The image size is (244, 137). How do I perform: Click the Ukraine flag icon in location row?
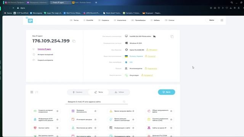[x=126, y=56]
